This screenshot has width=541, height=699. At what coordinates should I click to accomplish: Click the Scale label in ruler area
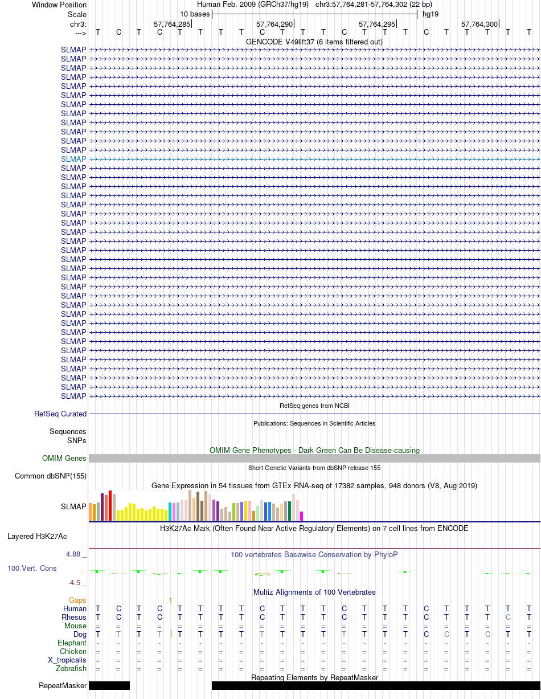click(77, 14)
